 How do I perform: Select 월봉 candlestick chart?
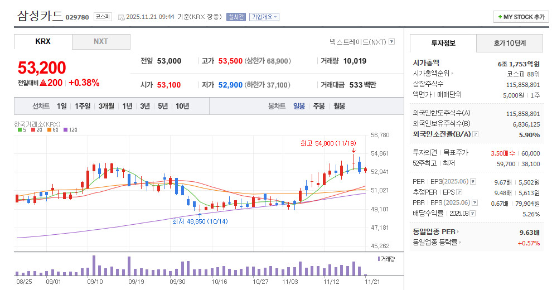[x=340, y=106]
